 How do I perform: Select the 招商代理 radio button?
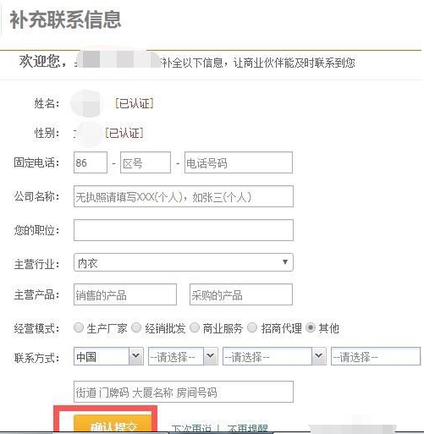click(x=252, y=327)
